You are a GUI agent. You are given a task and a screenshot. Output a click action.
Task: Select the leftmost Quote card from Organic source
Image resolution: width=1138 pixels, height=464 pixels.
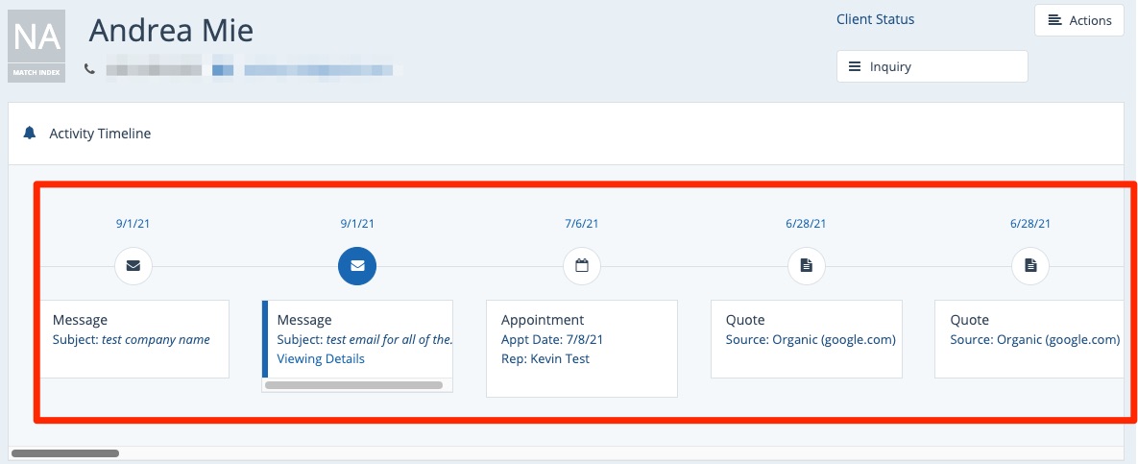pos(806,338)
